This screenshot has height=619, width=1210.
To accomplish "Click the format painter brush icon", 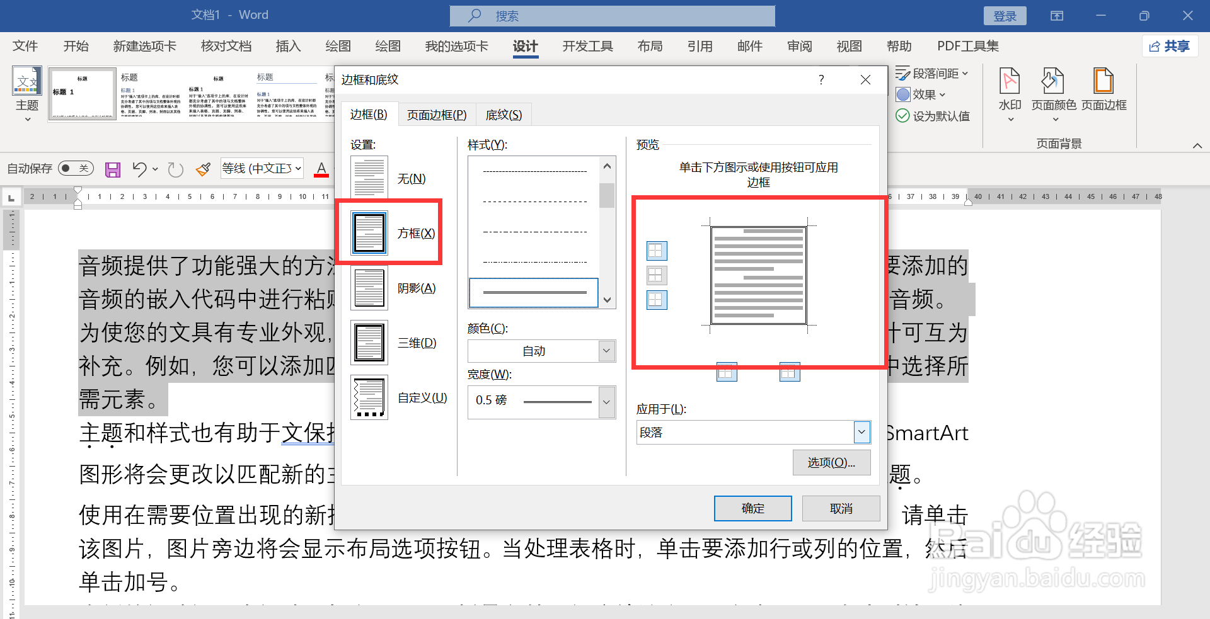I will pos(203,169).
